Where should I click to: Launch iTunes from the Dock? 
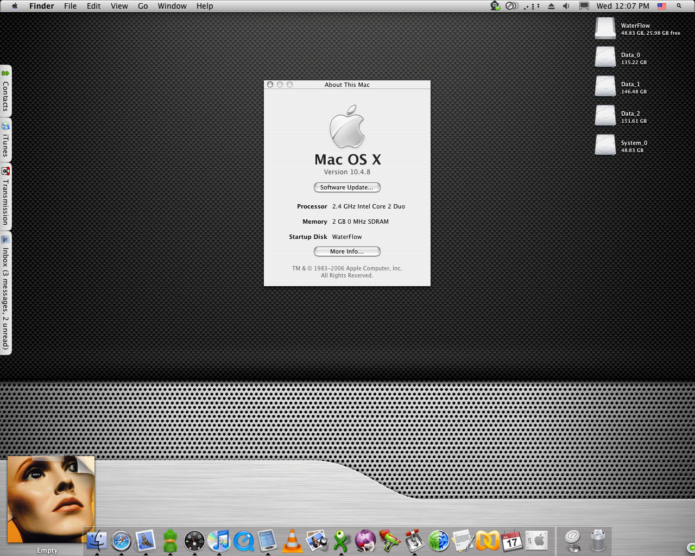pos(219,541)
